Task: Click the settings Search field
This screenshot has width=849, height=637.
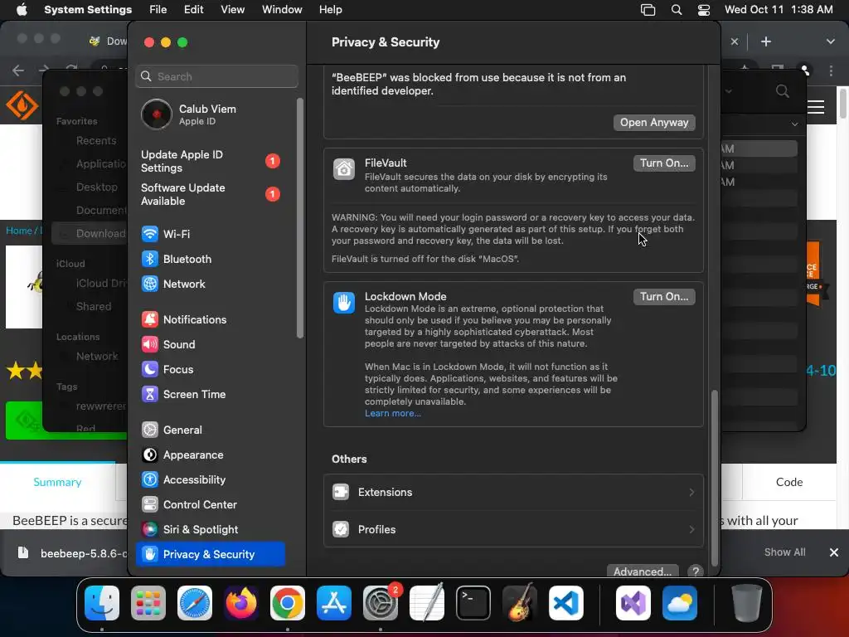Action: coord(216,76)
